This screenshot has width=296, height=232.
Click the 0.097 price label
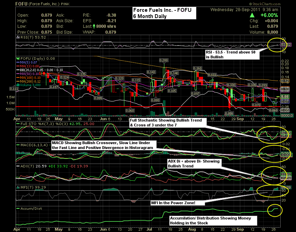[x=195, y=93]
